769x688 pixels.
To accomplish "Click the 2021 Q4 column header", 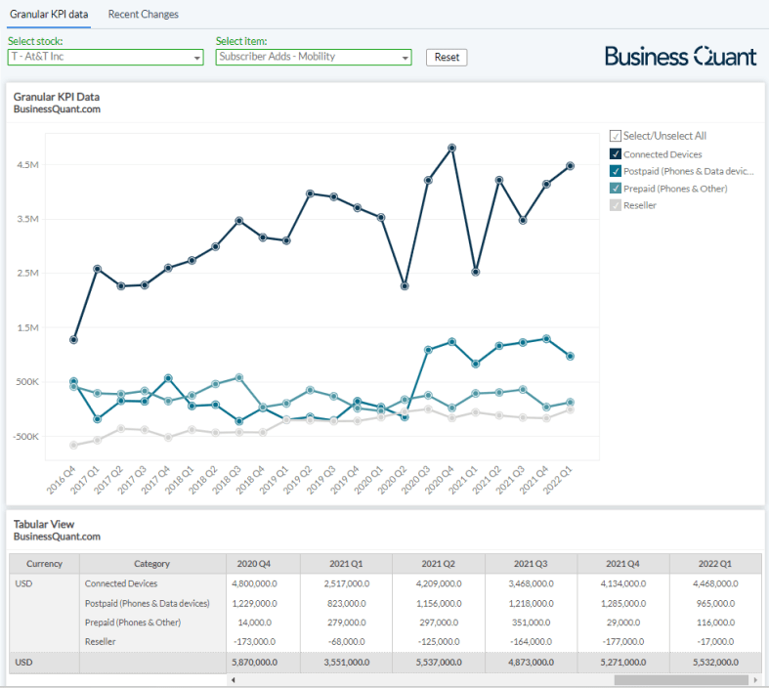I will pos(622,564).
